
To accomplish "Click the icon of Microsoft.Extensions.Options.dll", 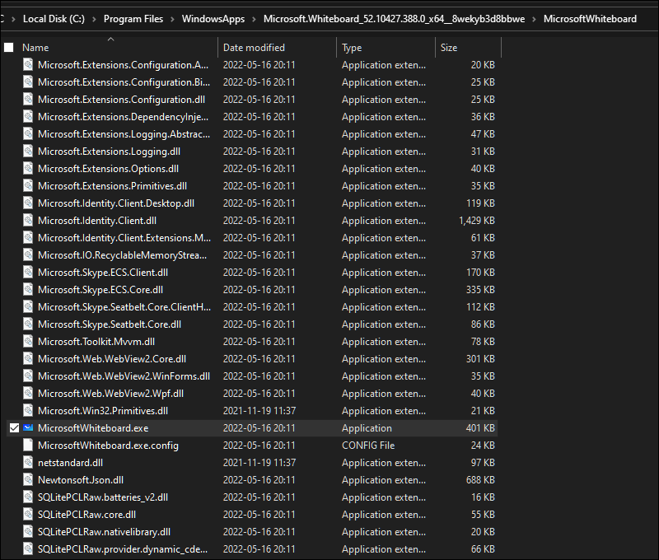I will [28, 169].
